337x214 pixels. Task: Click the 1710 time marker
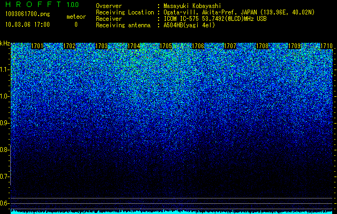(326, 46)
